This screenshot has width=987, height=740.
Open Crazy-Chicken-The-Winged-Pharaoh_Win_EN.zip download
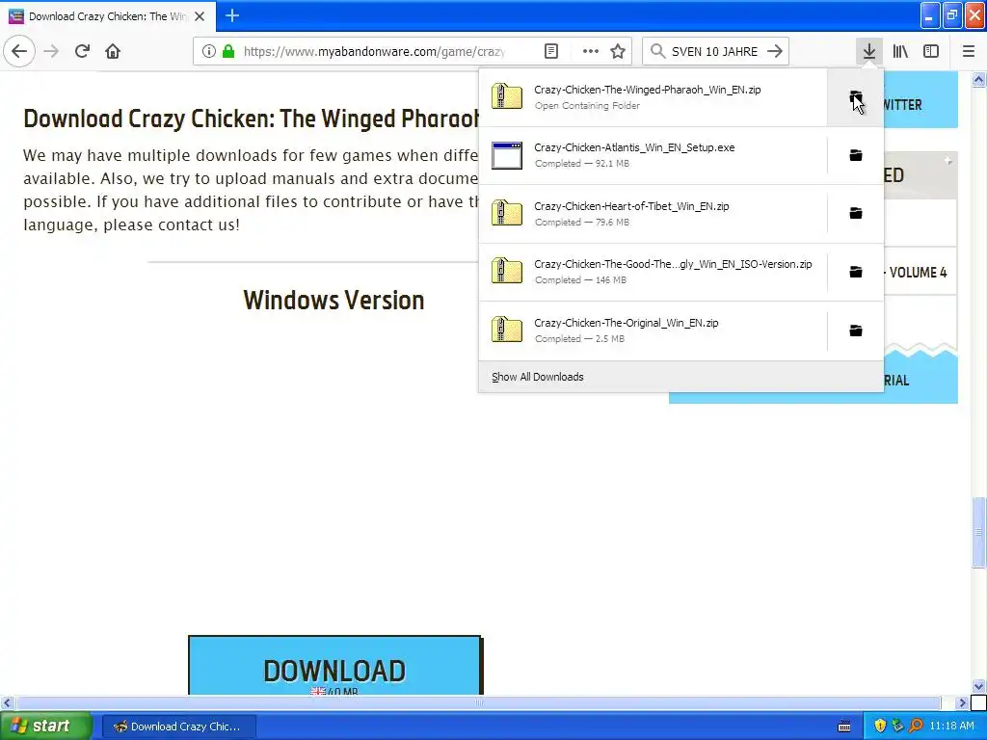click(x=653, y=97)
